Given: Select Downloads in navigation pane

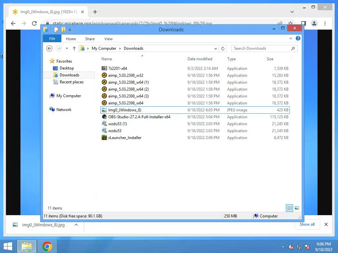Looking at the screenshot, I should click(69, 75).
